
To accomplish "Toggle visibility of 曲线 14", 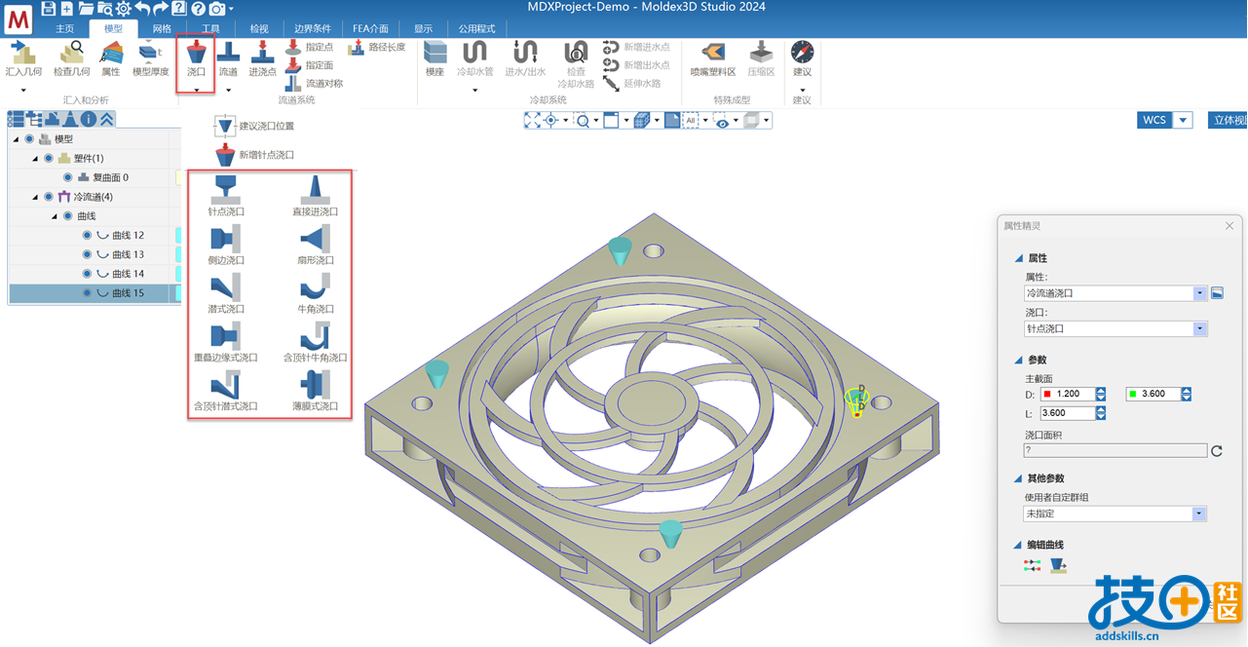I will click(x=87, y=274).
